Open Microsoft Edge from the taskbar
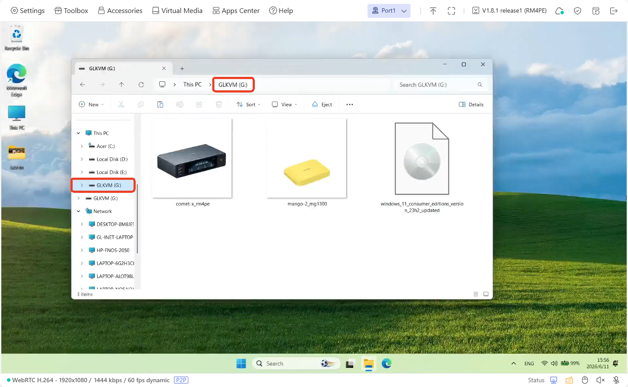Viewport: 628px width, 387px height. (387, 364)
